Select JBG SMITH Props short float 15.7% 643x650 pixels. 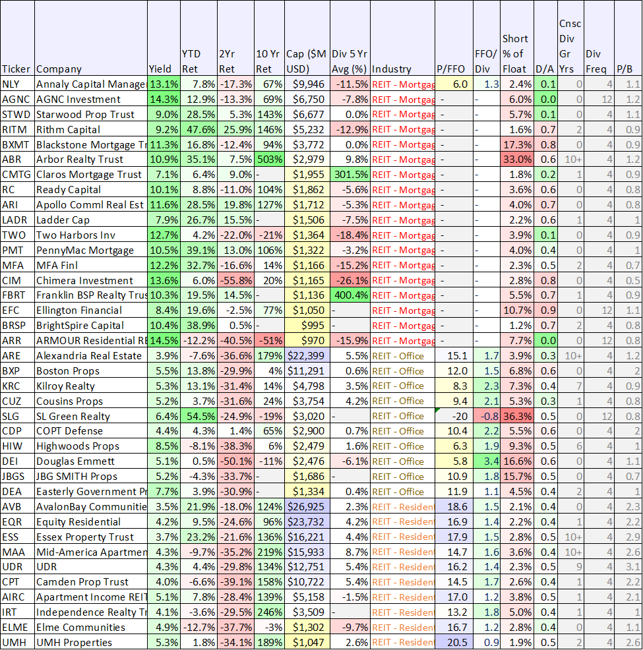517,477
